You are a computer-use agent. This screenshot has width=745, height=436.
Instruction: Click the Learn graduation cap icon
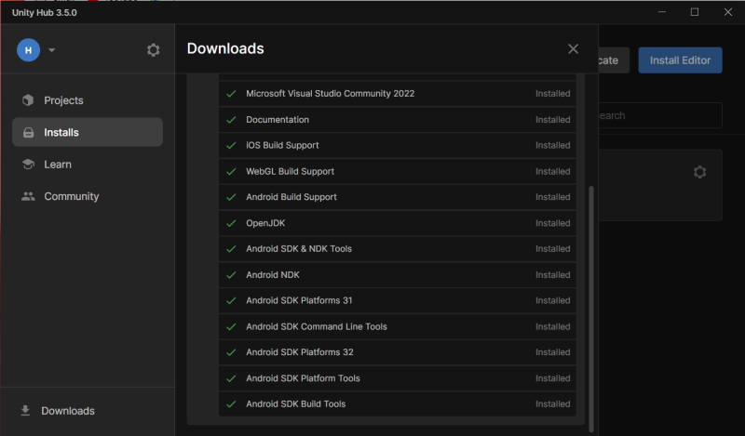tap(28, 165)
